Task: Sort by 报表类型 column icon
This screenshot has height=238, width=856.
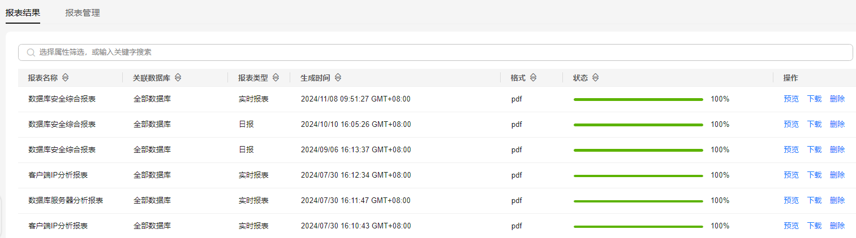Action: pos(276,78)
